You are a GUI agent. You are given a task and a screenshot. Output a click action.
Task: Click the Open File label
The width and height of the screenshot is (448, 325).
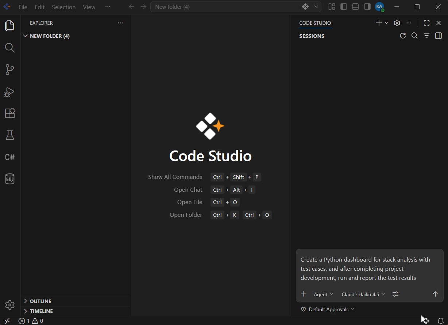(190, 202)
